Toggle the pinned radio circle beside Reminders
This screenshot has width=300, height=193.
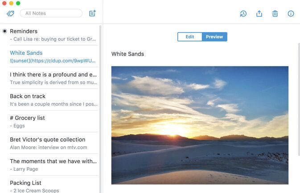click(4, 31)
